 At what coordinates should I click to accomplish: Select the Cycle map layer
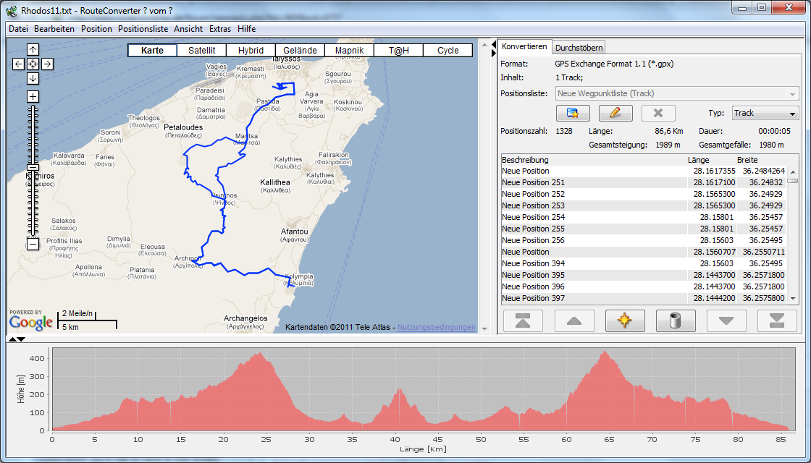point(447,51)
